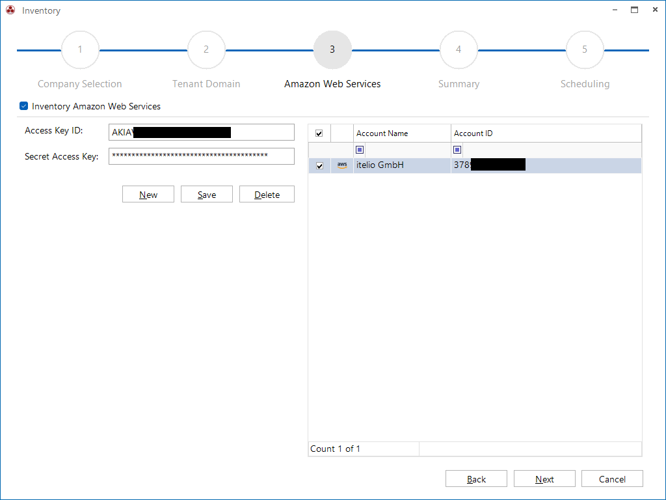Click the Scheduling step label
Image resolution: width=666 pixels, height=500 pixels.
coord(585,84)
